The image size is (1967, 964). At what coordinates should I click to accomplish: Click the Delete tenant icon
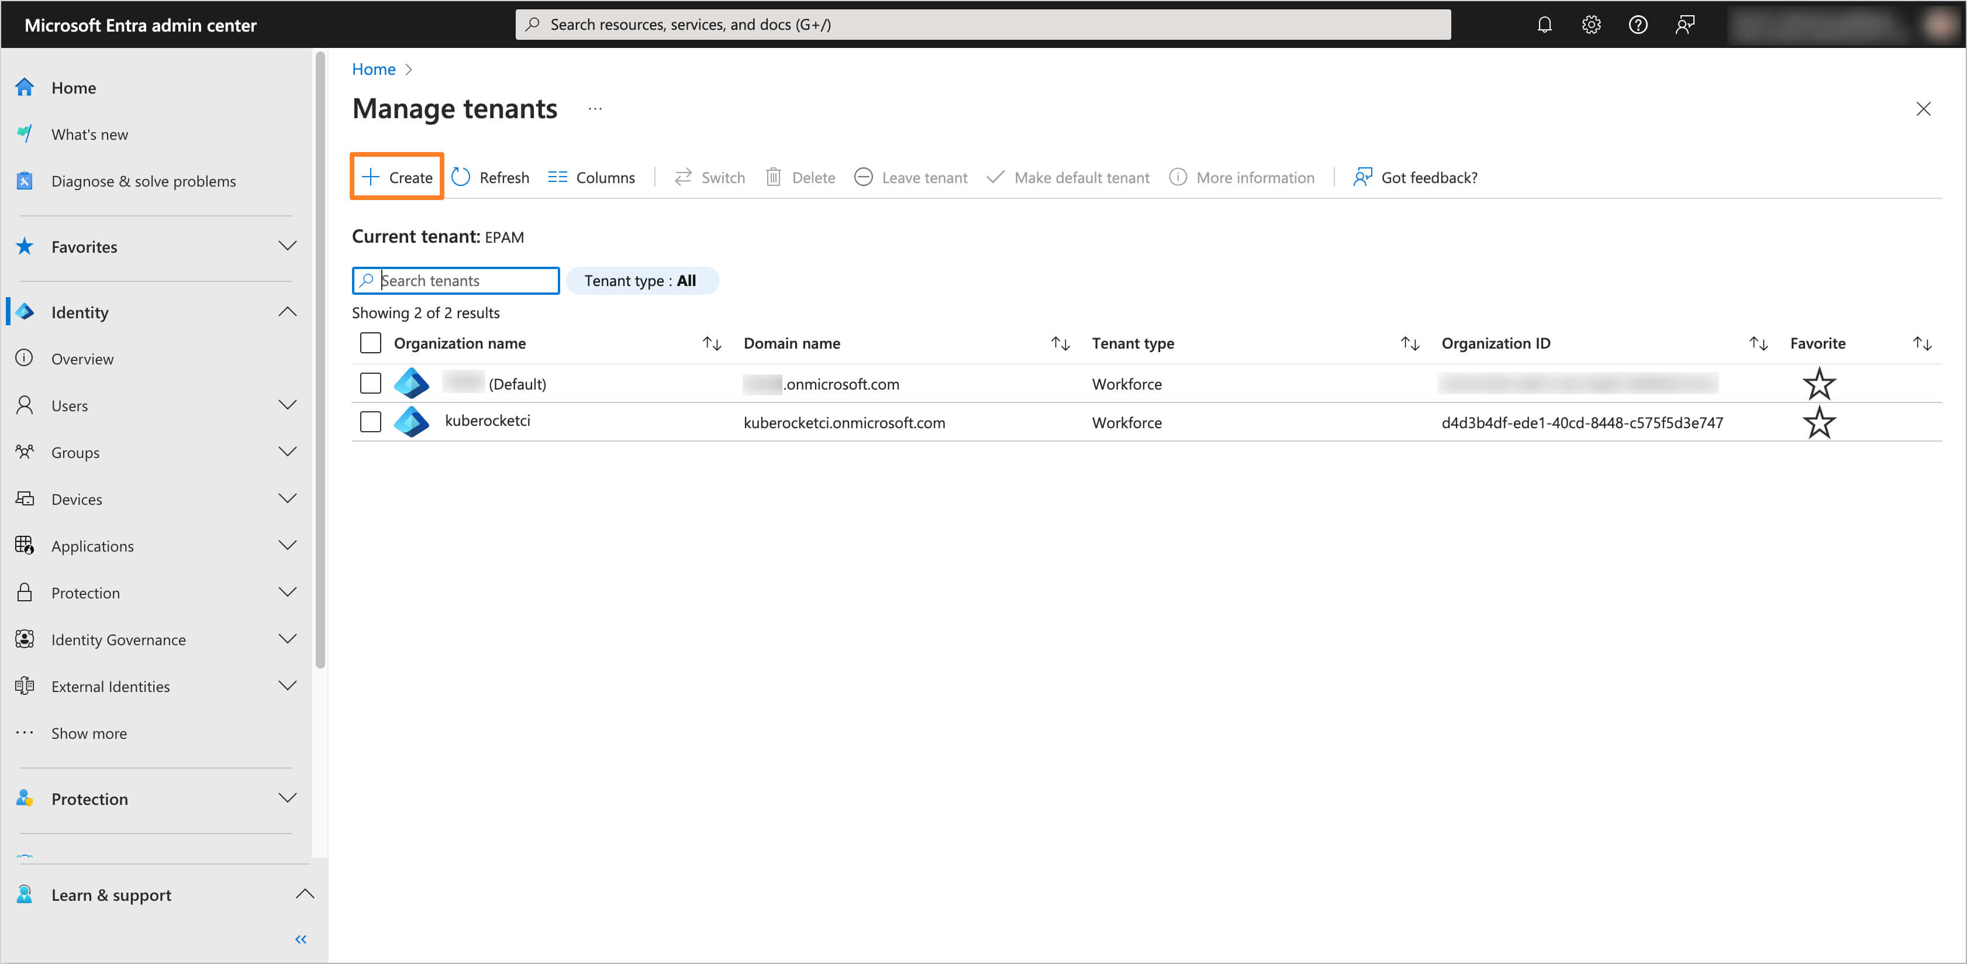[774, 177]
